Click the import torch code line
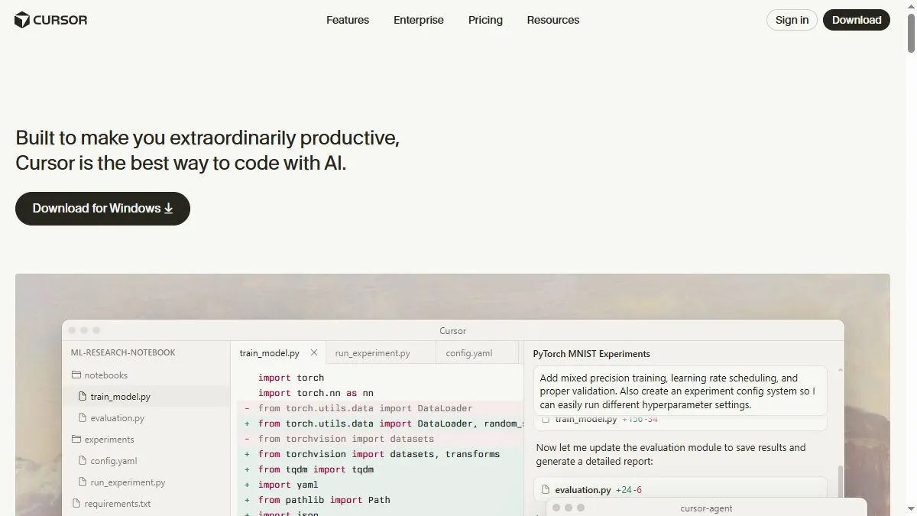This screenshot has height=516, width=917. (x=291, y=378)
